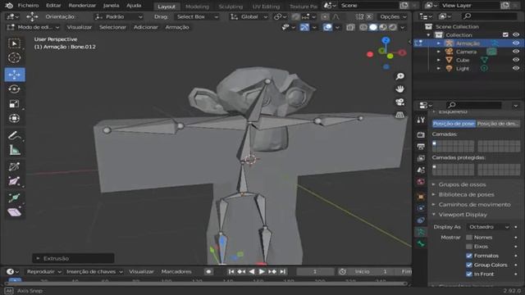Hide Light in the outliner
This screenshot has height=295, width=525.
coord(516,68)
